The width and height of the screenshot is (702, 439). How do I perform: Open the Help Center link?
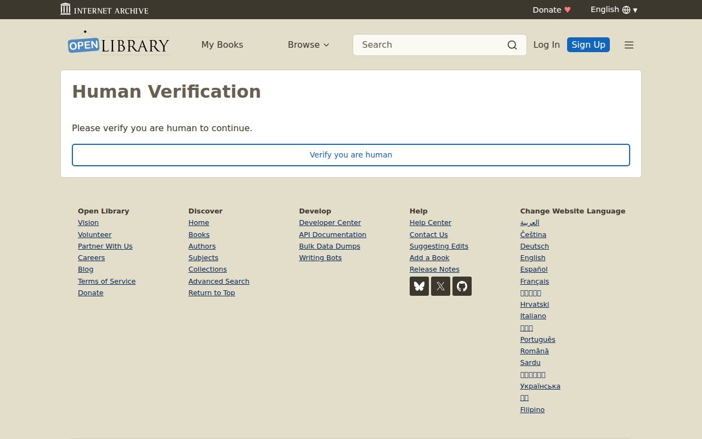pos(431,223)
